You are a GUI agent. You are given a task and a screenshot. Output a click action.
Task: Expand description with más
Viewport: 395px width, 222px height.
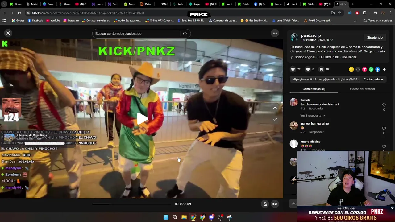tap(381, 51)
